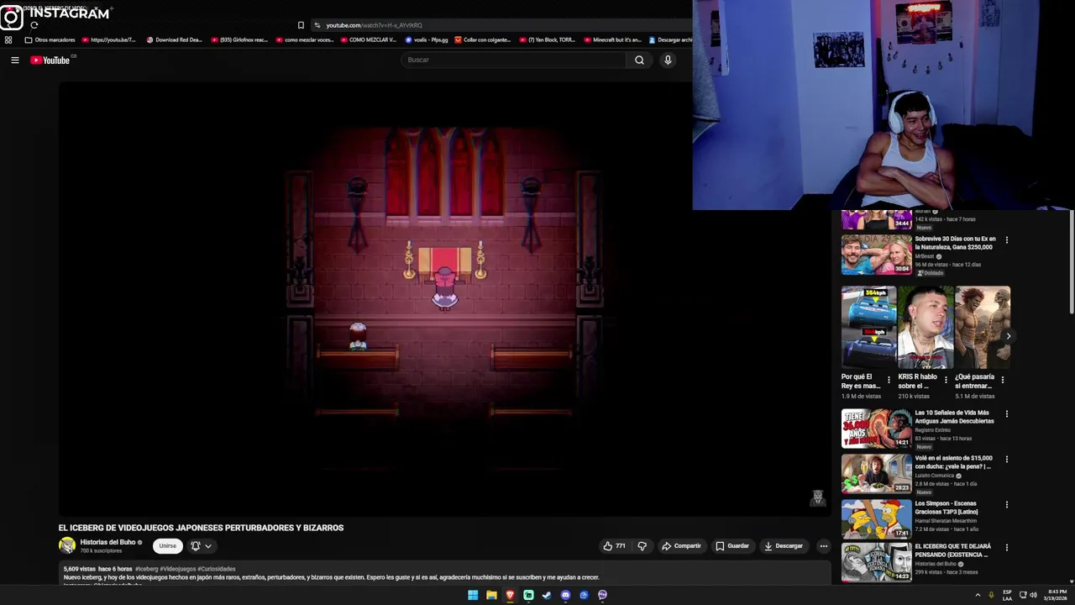Screen dimensions: 1075x605
Task: Open KRIS R hablo sobre el short
Action: click(926, 328)
